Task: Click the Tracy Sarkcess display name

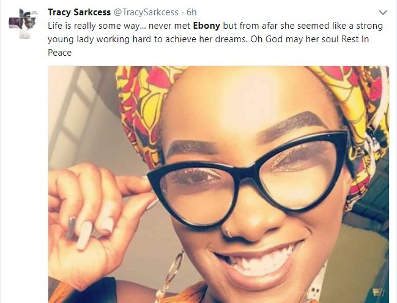Action: 80,12
